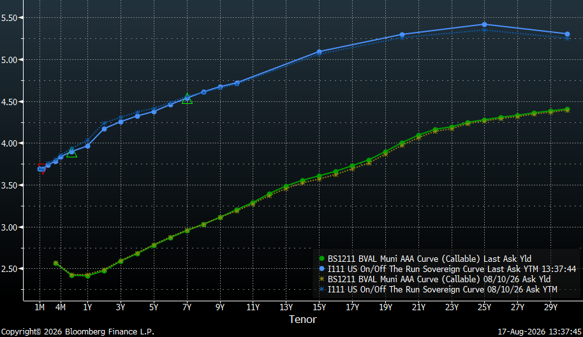
Task: Click the blue sovereign curve point at 2Y
Action: [x=105, y=129]
